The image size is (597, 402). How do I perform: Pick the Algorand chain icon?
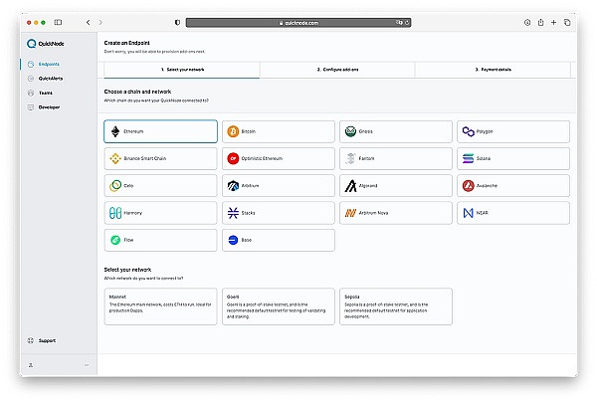(x=350, y=186)
